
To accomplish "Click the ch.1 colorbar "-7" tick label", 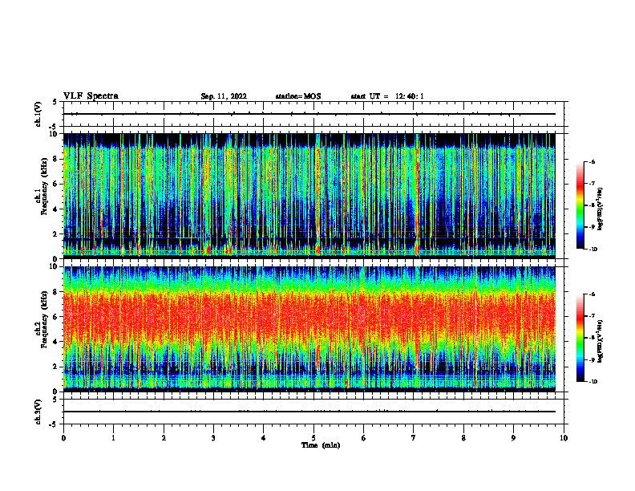I will point(592,184).
